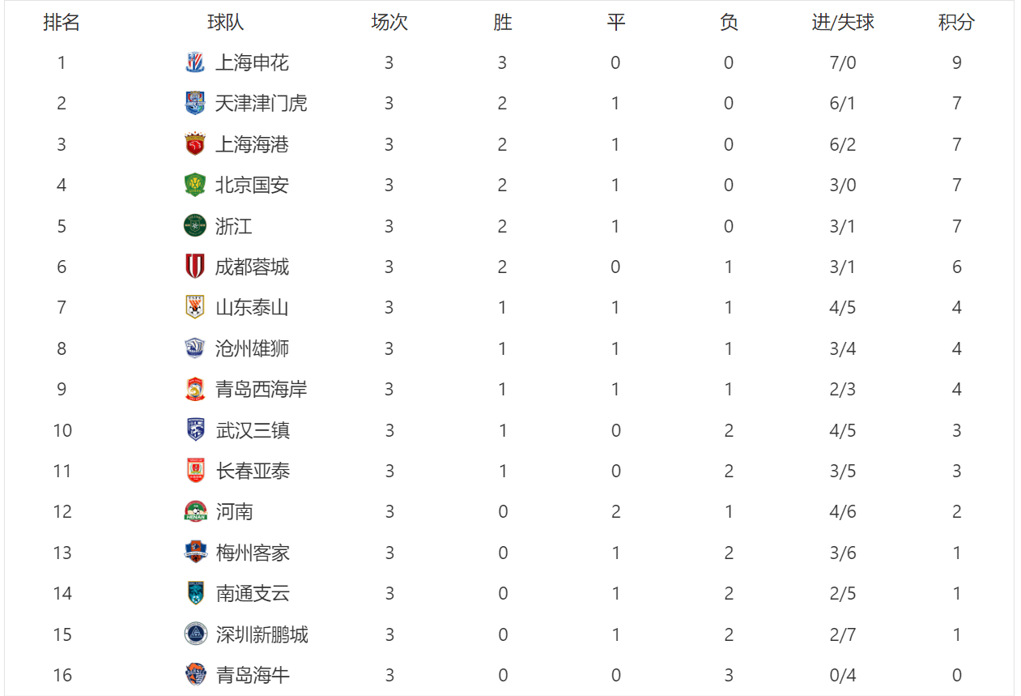
Task: Select the 排名 column header
Action: coord(62,22)
